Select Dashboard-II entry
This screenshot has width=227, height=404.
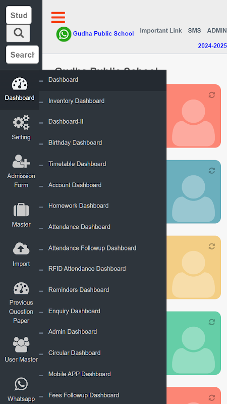[x=103, y=122]
